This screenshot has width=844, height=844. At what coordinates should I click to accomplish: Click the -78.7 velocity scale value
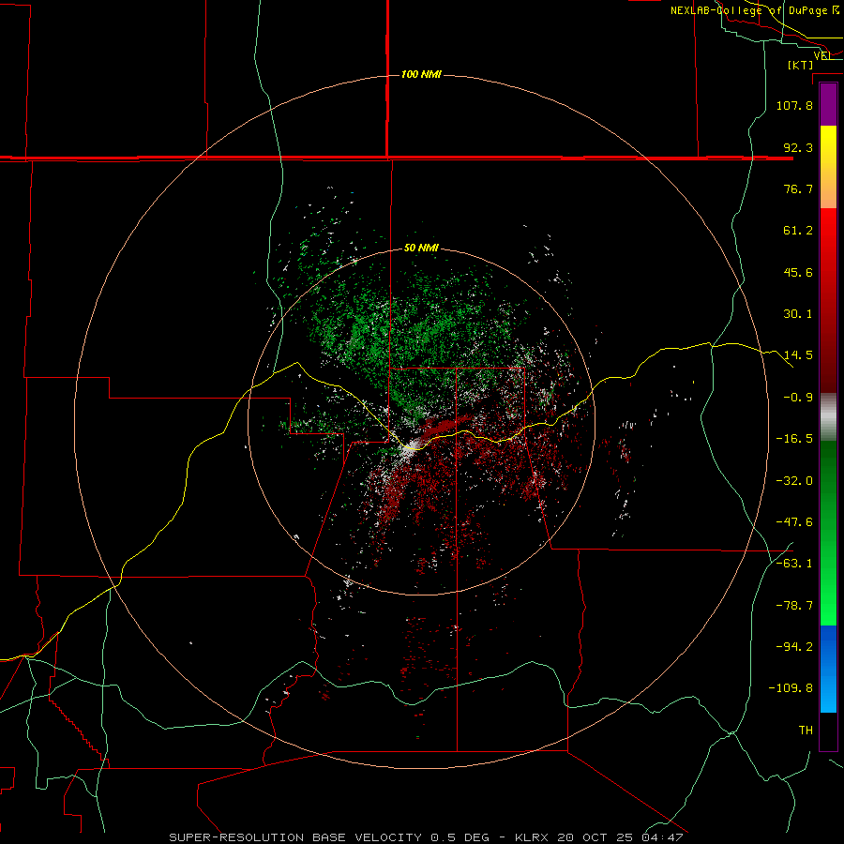794,606
